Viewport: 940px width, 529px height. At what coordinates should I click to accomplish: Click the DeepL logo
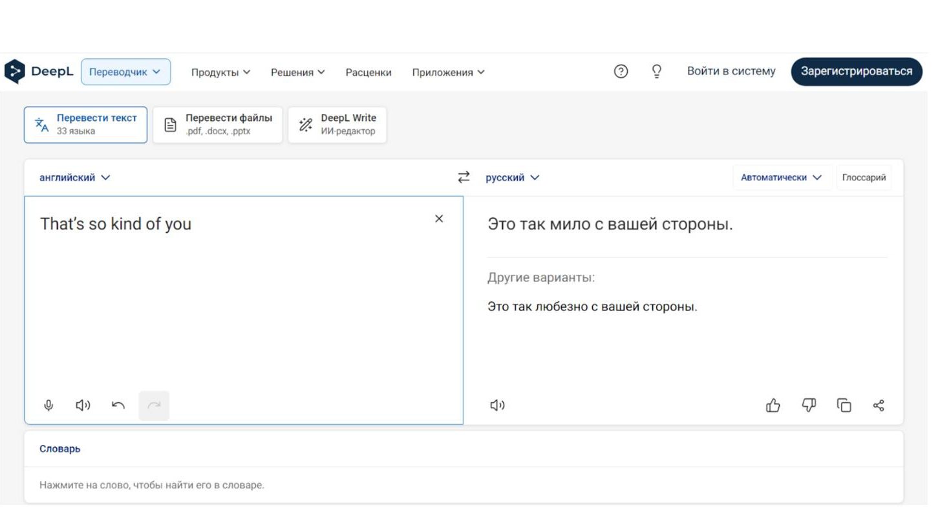tap(39, 72)
